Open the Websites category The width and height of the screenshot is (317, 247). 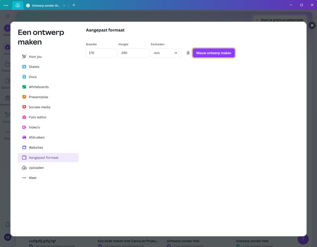36,148
